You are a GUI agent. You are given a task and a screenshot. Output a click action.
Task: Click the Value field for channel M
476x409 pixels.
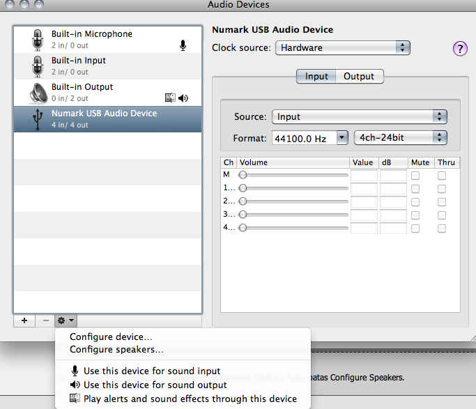click(364, 176)
